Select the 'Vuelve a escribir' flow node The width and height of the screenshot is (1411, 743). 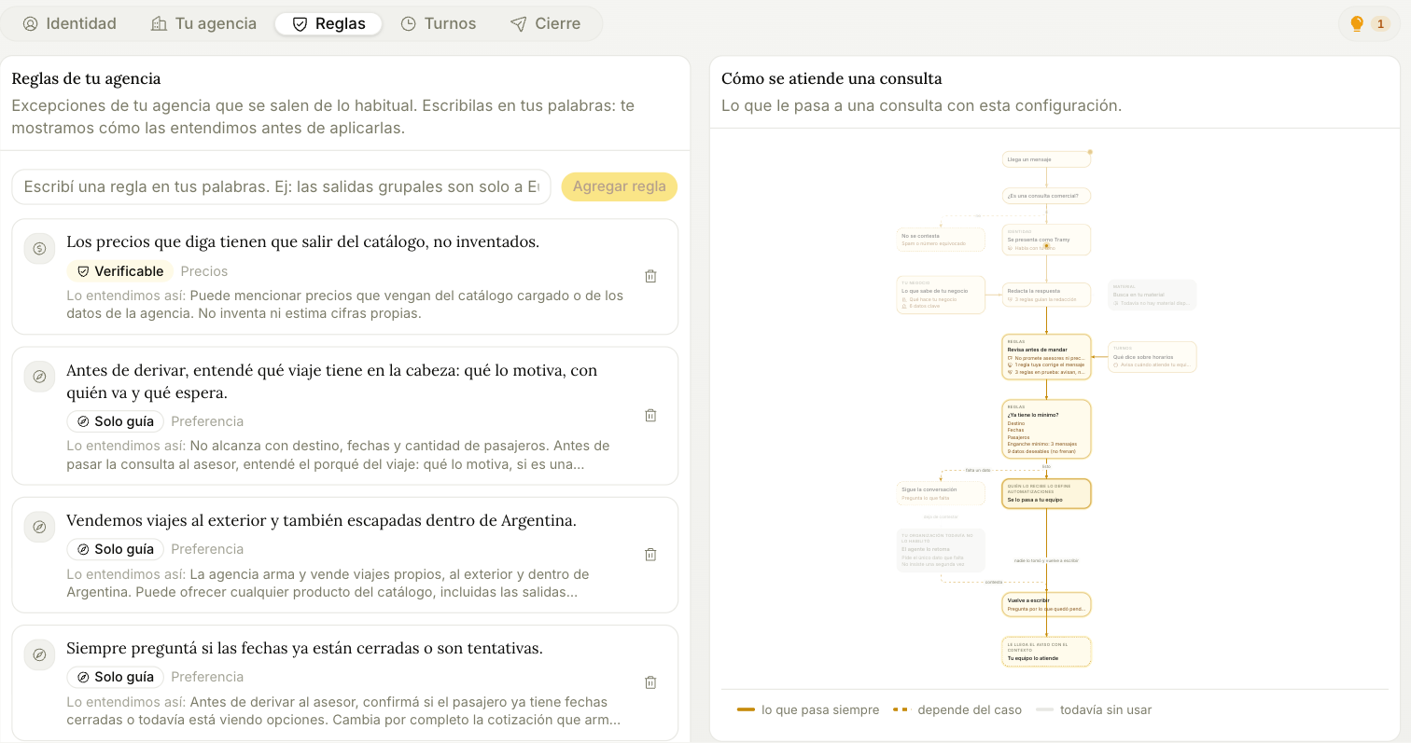pos(1046,604)
